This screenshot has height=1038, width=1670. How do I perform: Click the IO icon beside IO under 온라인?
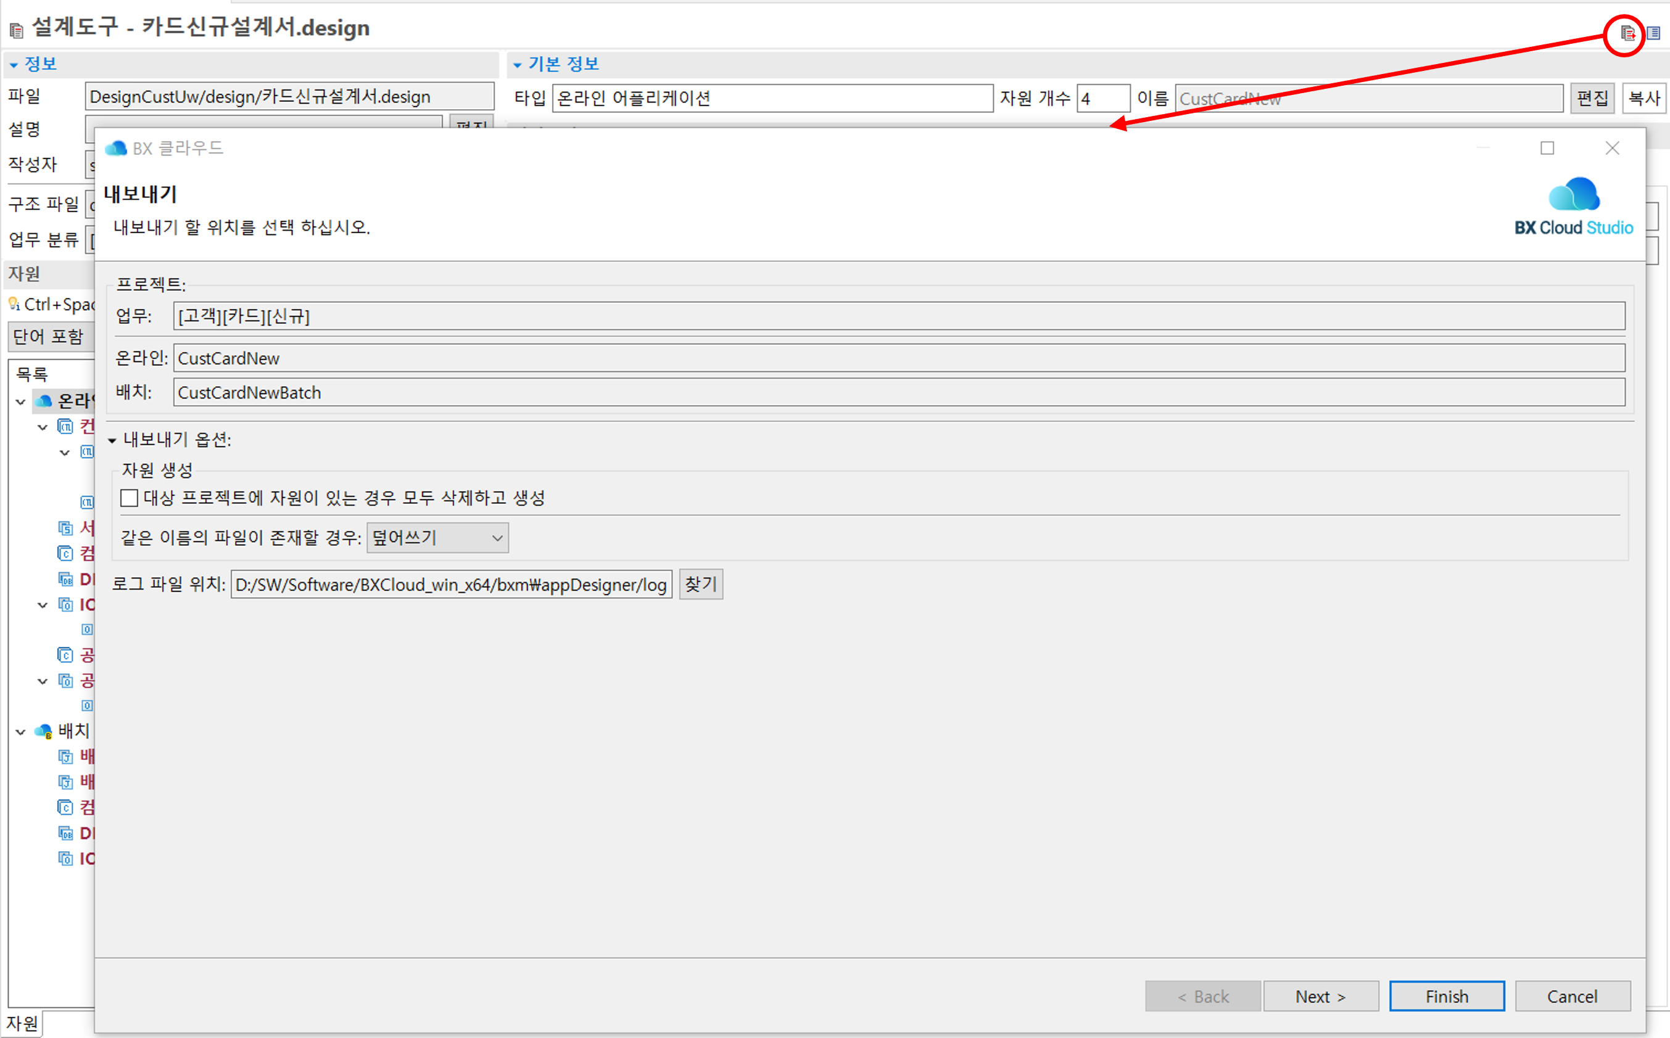coord(65,604)
